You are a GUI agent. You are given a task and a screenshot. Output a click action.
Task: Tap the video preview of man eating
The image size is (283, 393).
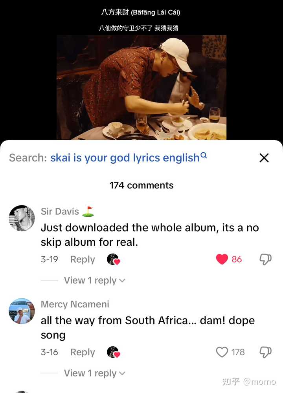(141, 88)
